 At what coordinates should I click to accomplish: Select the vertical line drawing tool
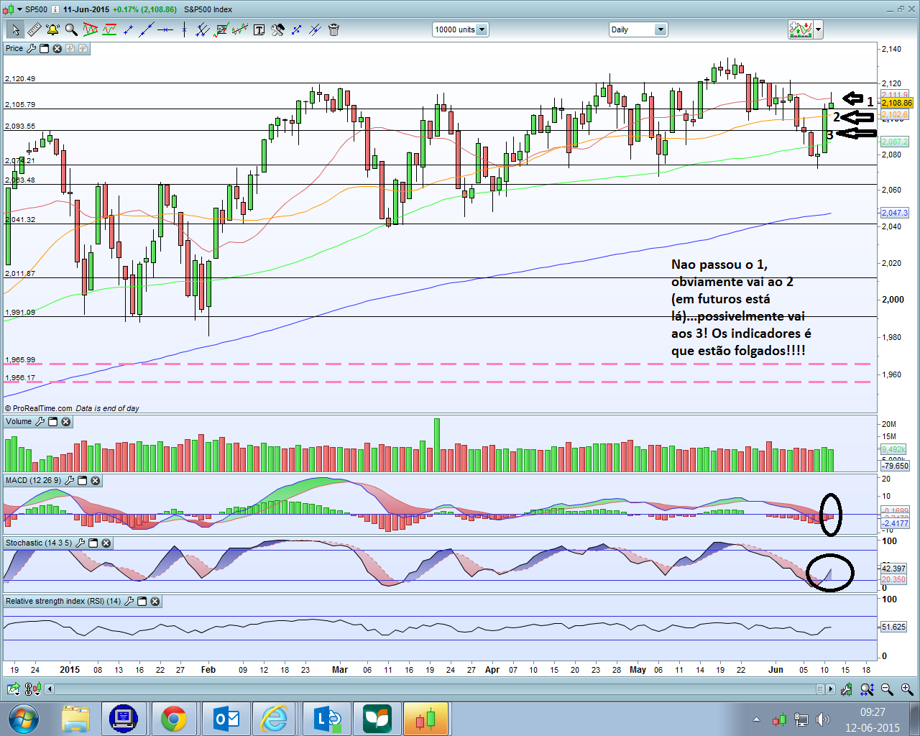coord(184,29)
